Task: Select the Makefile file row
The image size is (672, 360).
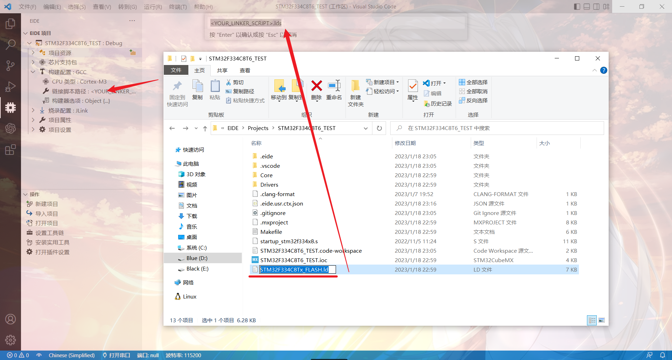Action: point(415,232)
